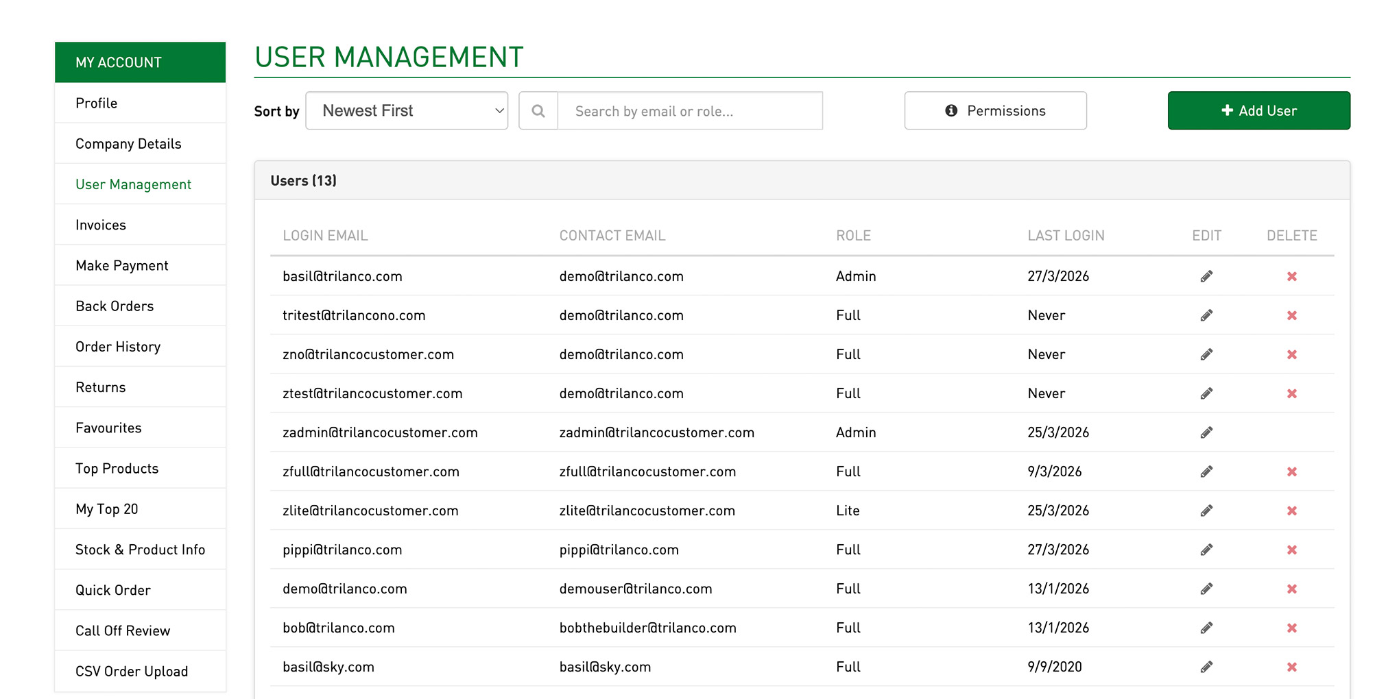
Task: Delete the tritest@trilancono.com user
Action: [1291, 315]
